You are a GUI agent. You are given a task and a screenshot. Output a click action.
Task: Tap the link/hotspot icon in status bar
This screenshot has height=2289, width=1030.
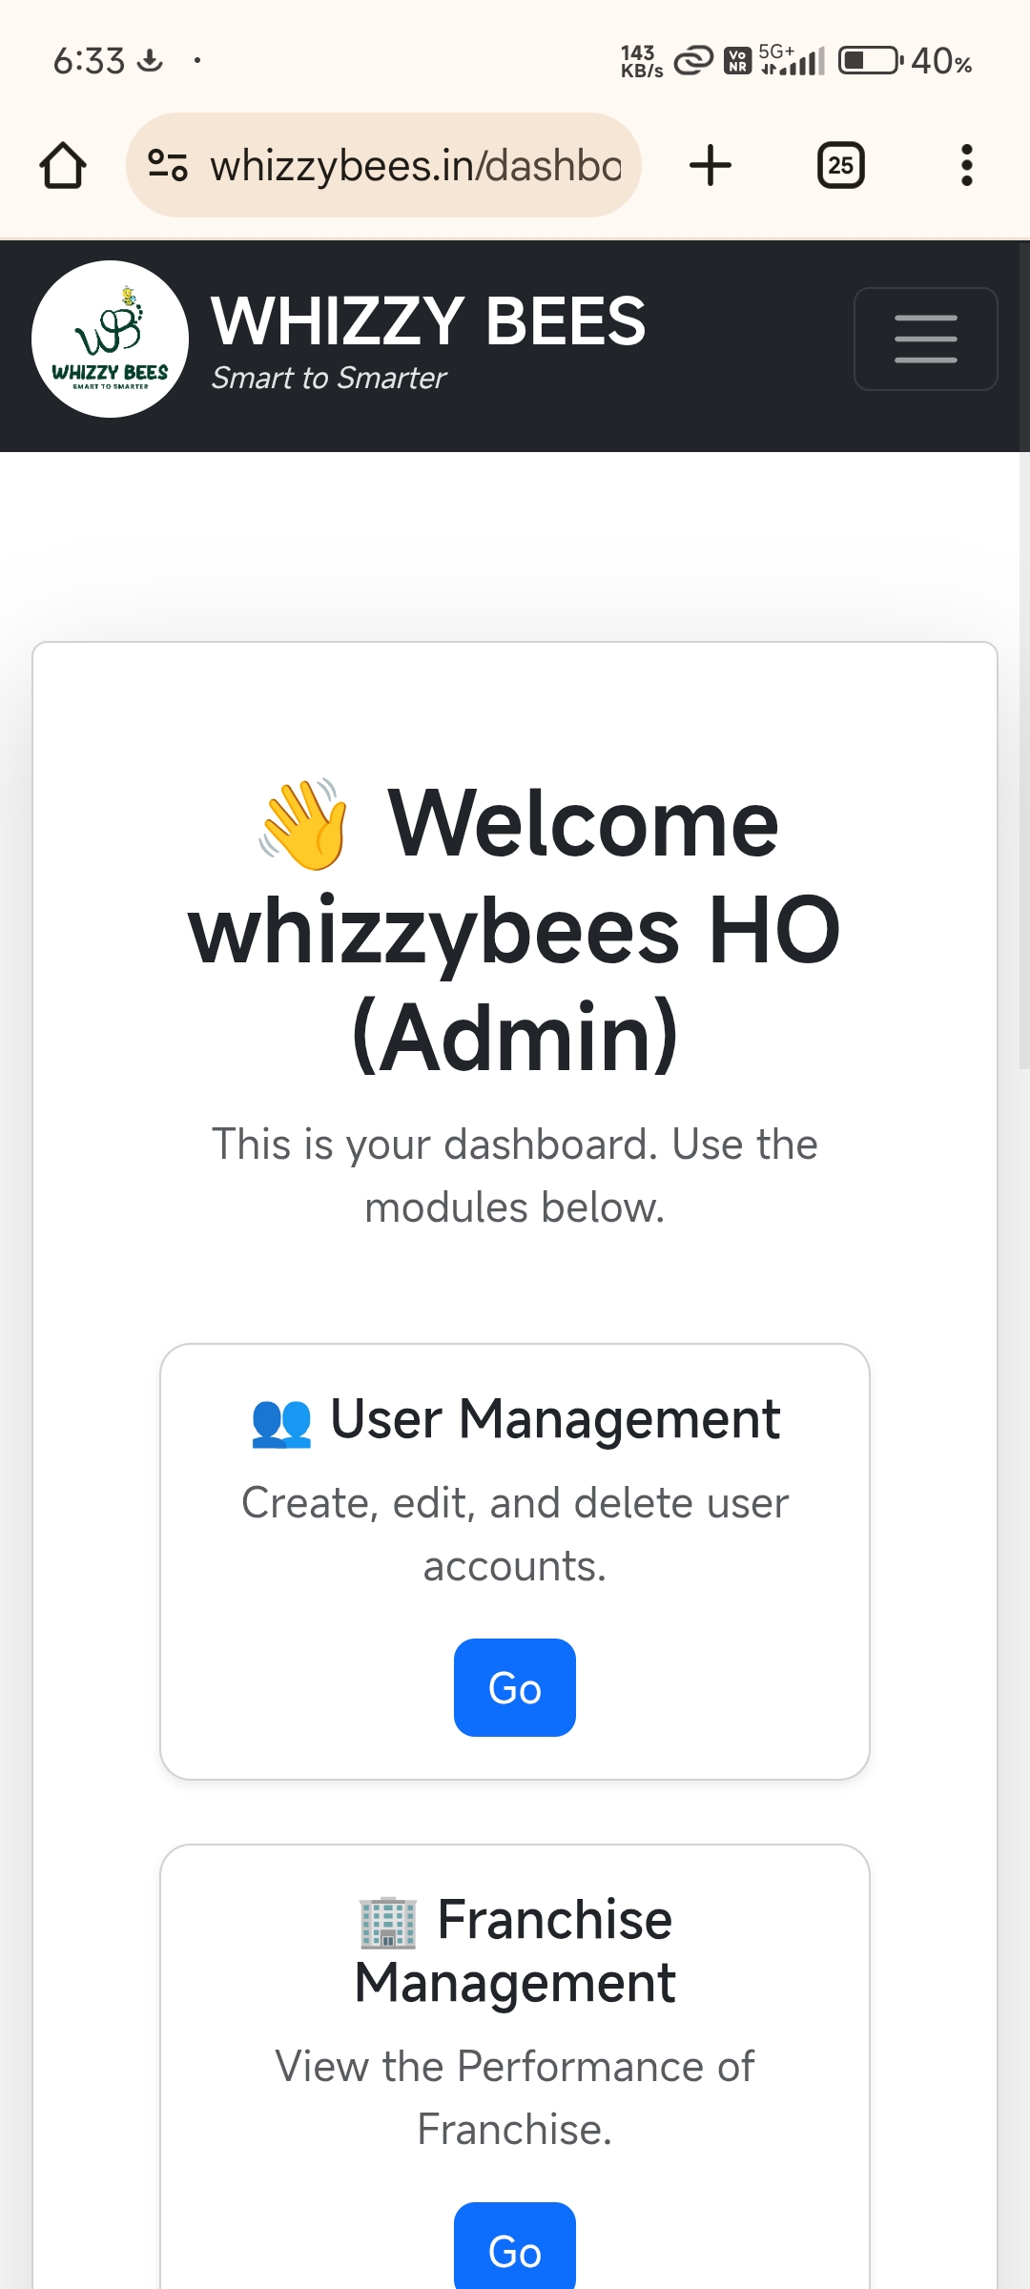click(693, 61)
